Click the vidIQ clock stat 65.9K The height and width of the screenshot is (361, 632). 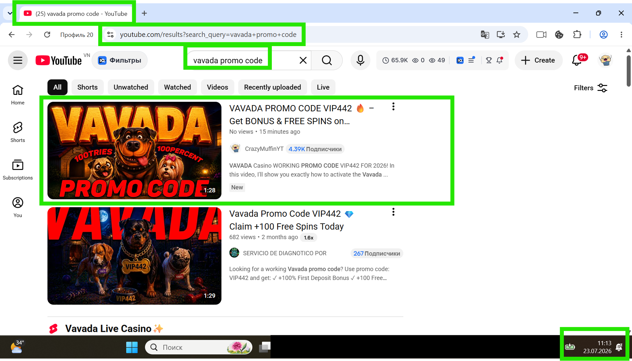(395, 60)
